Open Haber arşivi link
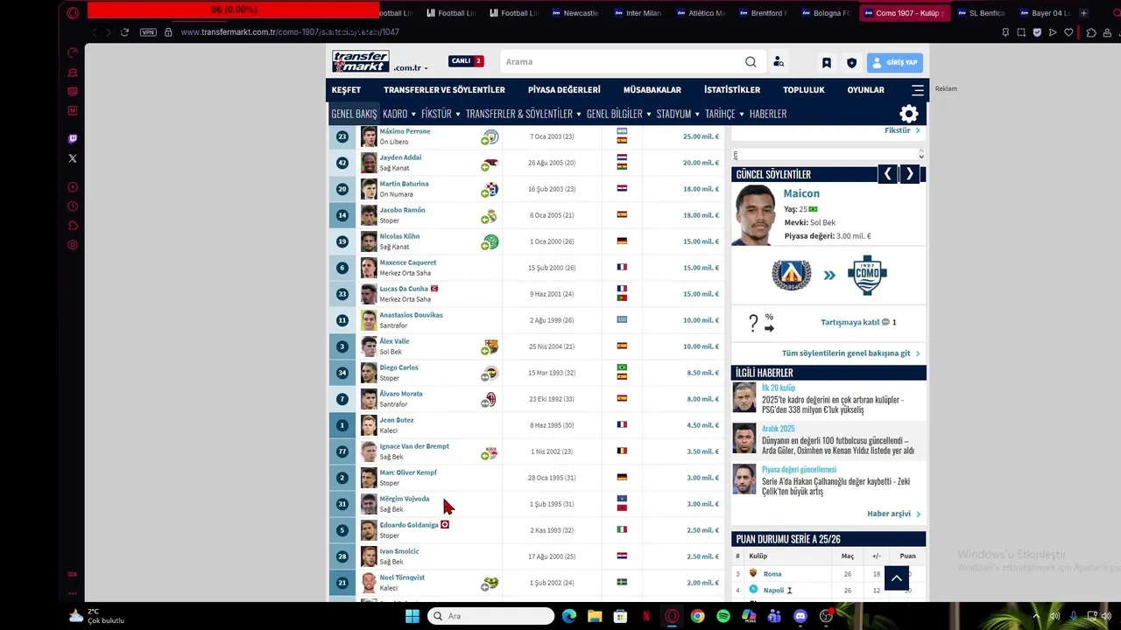The image size is (1121, 630). (x=889, y=514)
